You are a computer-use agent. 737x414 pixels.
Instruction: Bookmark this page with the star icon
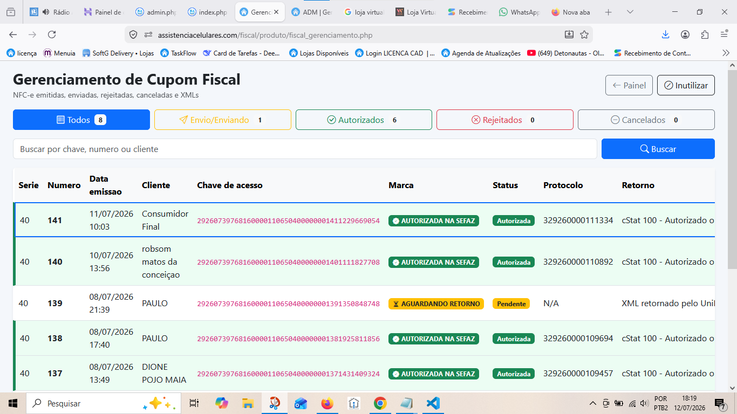584,34
